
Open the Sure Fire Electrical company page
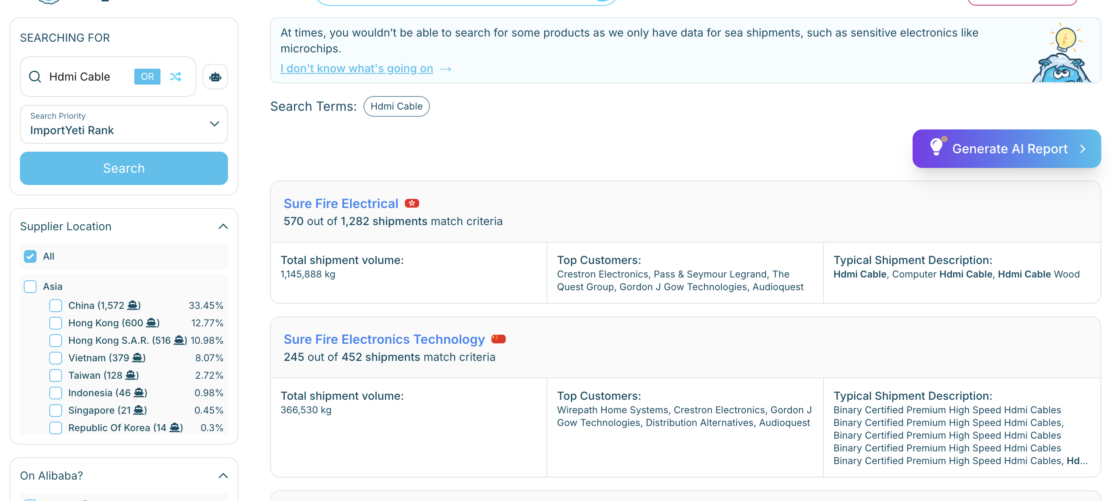341,203
